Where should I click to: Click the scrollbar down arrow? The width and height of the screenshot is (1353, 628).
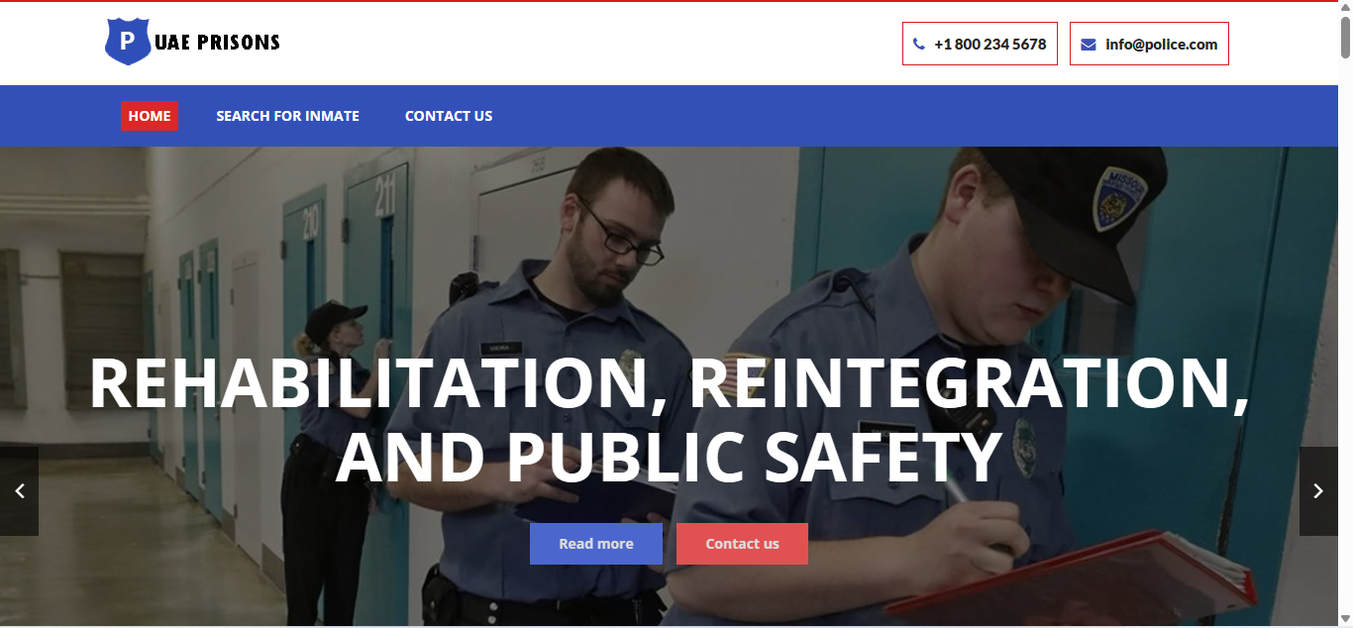pos(1345,620)
